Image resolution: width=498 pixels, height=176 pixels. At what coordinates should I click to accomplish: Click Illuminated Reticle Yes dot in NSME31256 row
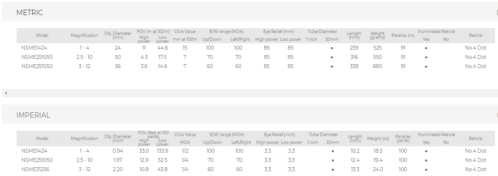pos(426,170)
